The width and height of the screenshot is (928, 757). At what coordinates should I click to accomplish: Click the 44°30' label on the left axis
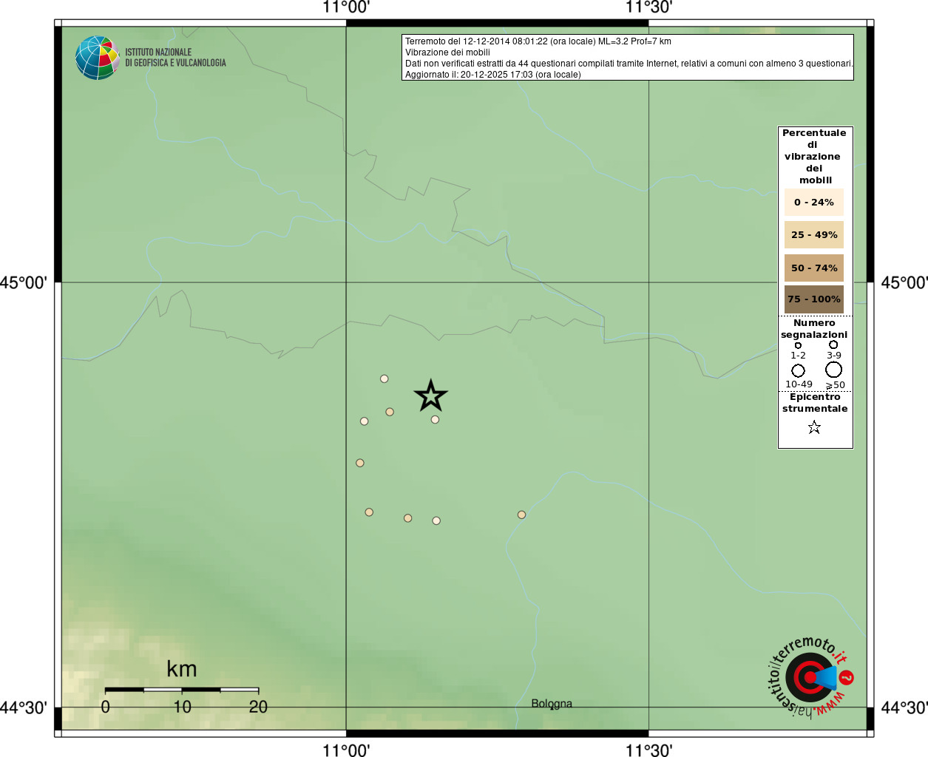tap(24, 707)
